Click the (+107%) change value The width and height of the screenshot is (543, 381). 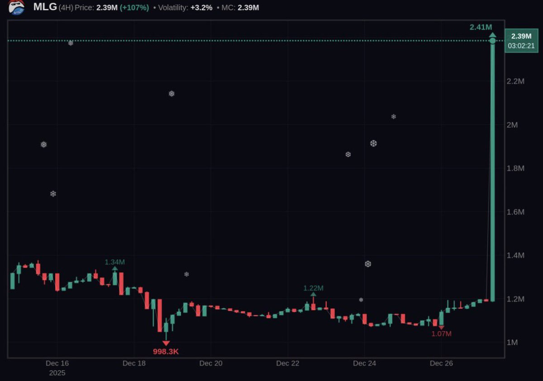pyautogui.click(x=134, y=8)
